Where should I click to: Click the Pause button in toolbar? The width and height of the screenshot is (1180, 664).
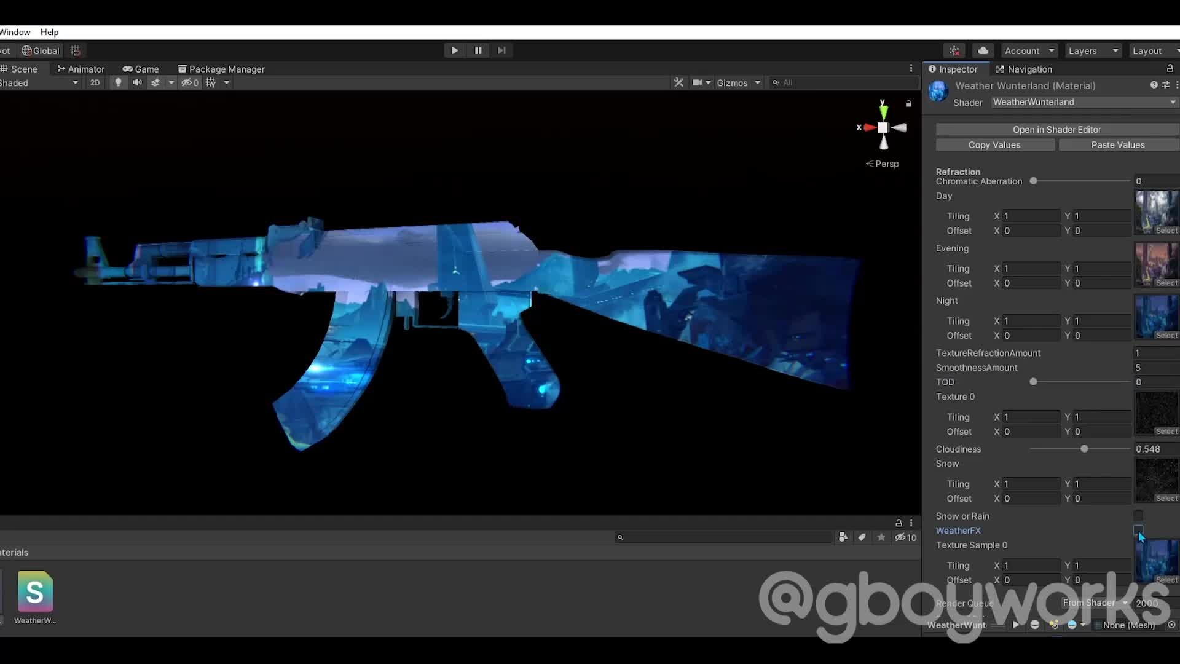(x=478, y=50)
